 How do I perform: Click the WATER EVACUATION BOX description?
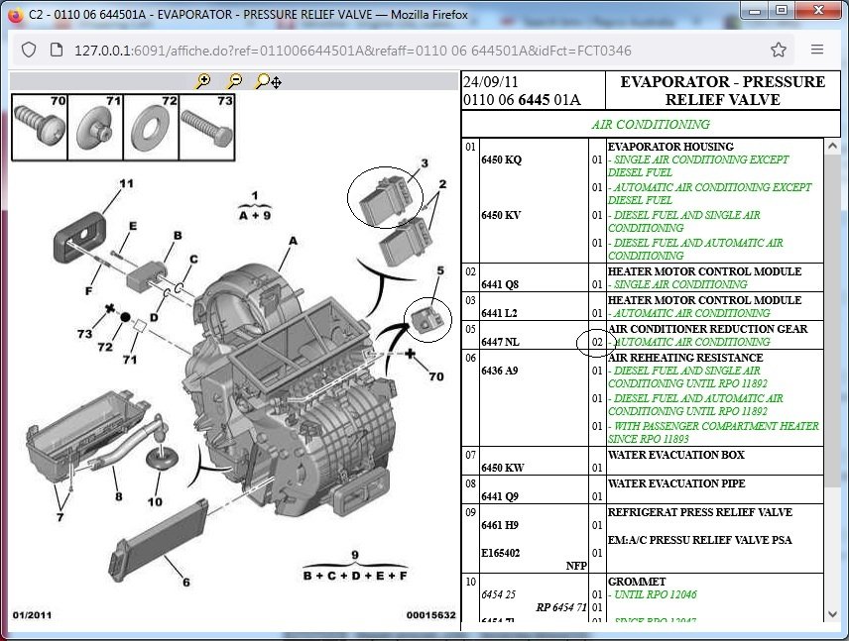[x=675, y=455]
